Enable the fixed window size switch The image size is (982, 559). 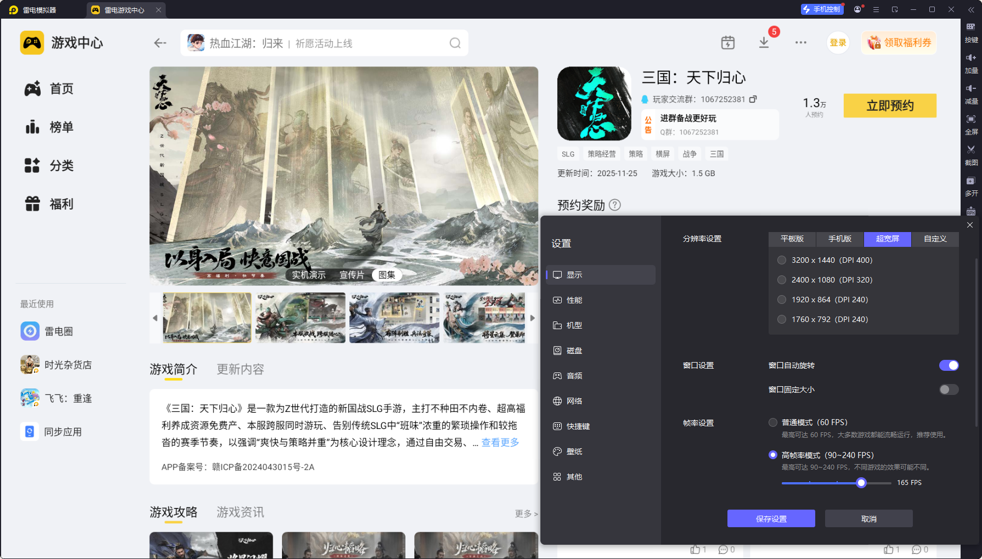(x=948, y=389)
